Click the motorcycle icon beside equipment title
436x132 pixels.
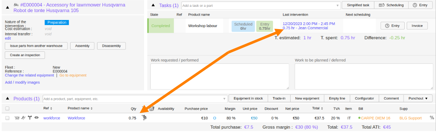pyautogui.click(x=16, y=5)
